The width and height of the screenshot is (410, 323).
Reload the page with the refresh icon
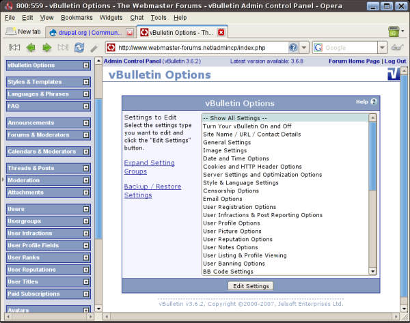point(79,48)
